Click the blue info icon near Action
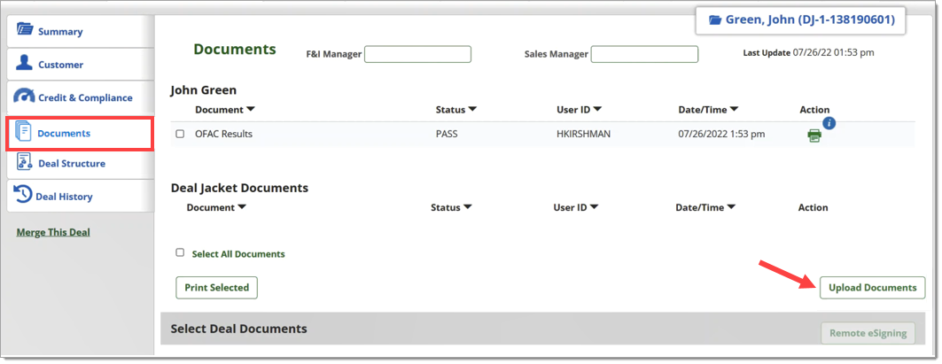 (829, 123)
